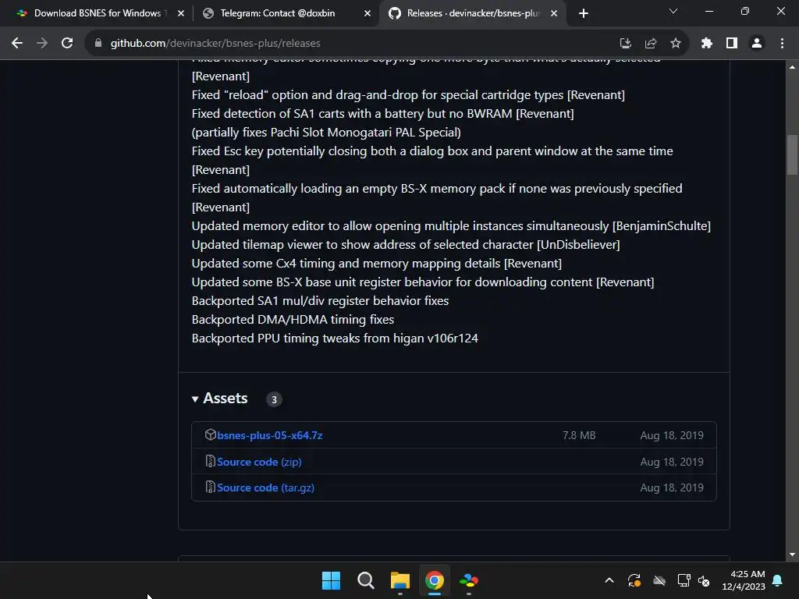The image size is (799, 599).
Task: Click the sync update tray icon
Action: [x=634, y=580]
